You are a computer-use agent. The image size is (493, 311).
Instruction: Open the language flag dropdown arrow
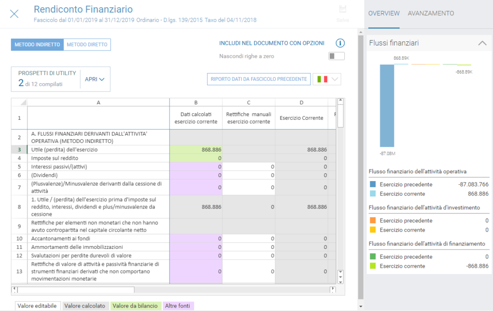[335, 79]
